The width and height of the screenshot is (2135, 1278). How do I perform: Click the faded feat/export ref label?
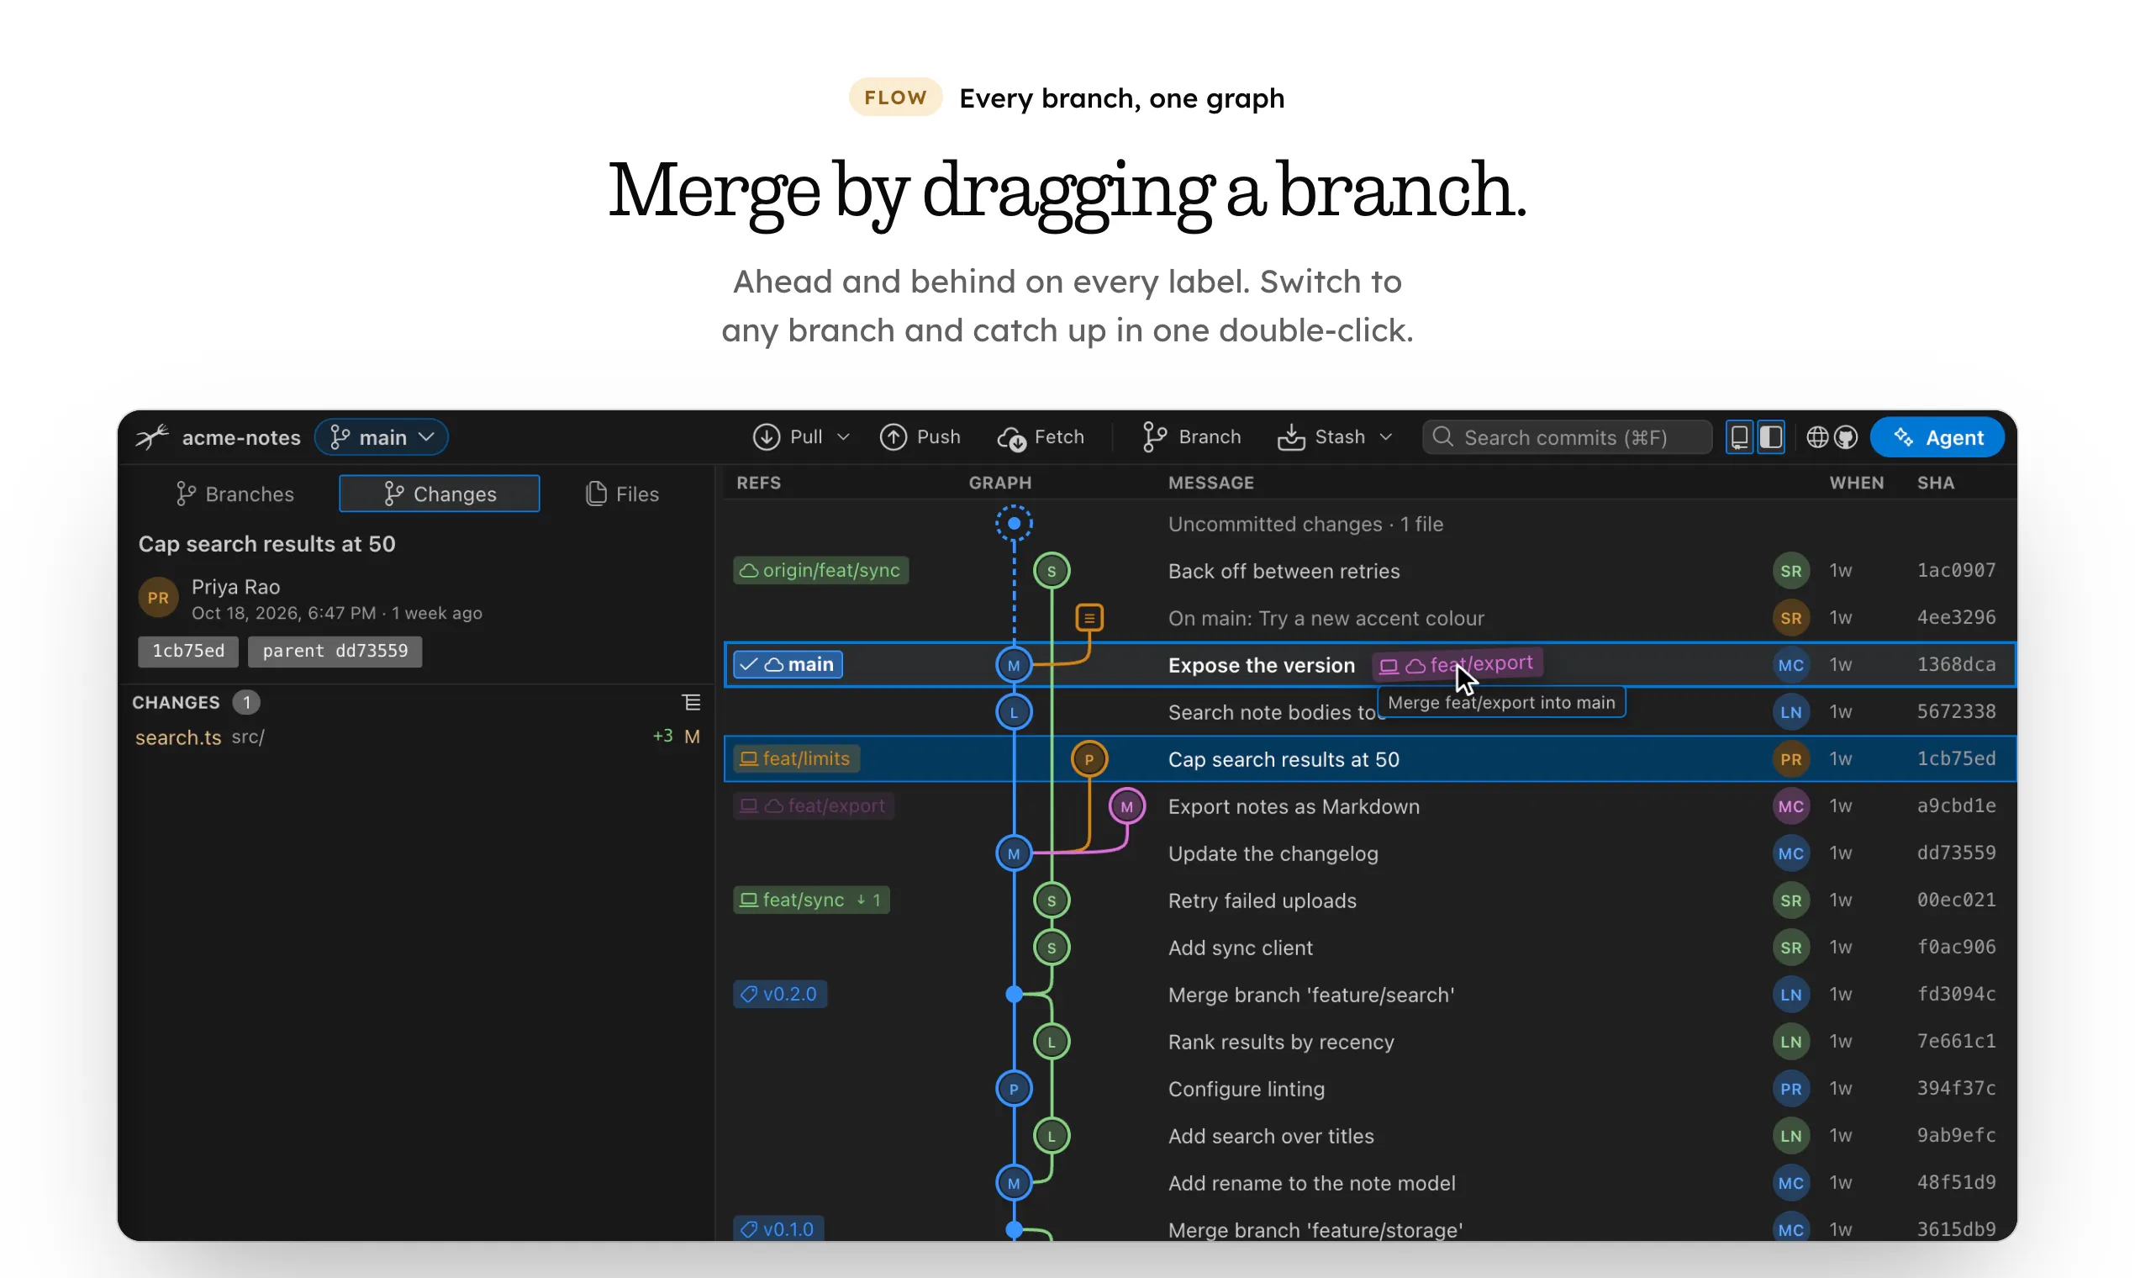[814, 806]
